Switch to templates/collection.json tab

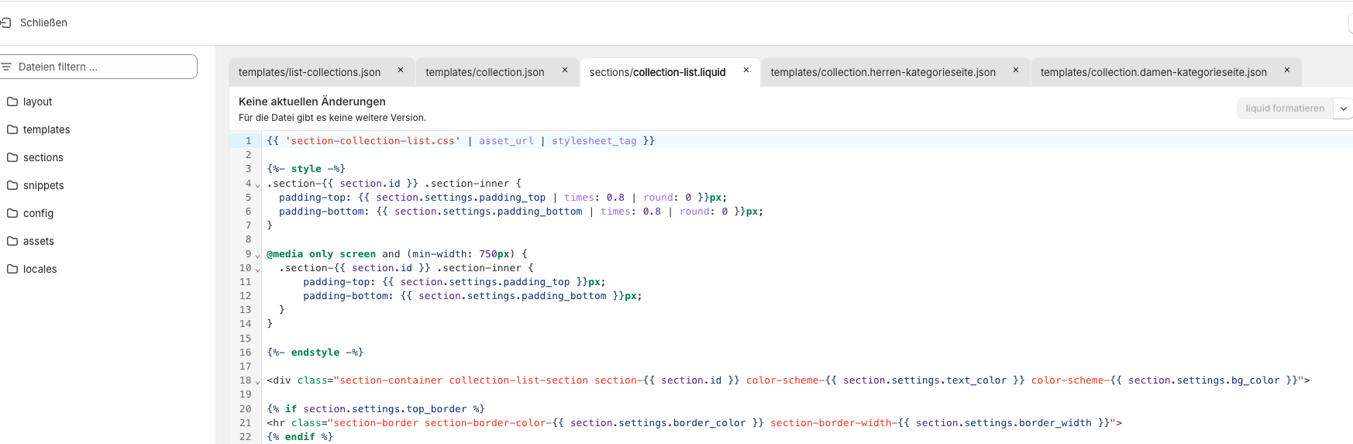[484, 72]
